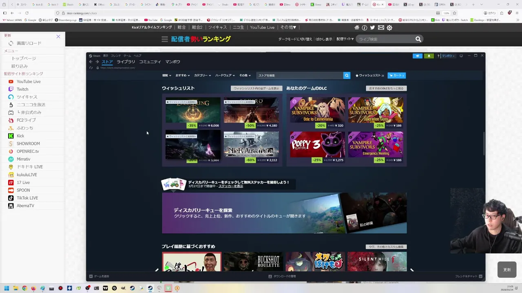
Task: Open the Buckshot Roulette recommendation thumbnail
Action: 253,262
